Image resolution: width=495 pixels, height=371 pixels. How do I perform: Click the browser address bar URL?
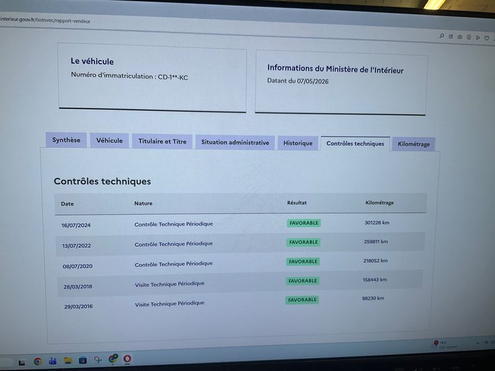pos(45,20)
